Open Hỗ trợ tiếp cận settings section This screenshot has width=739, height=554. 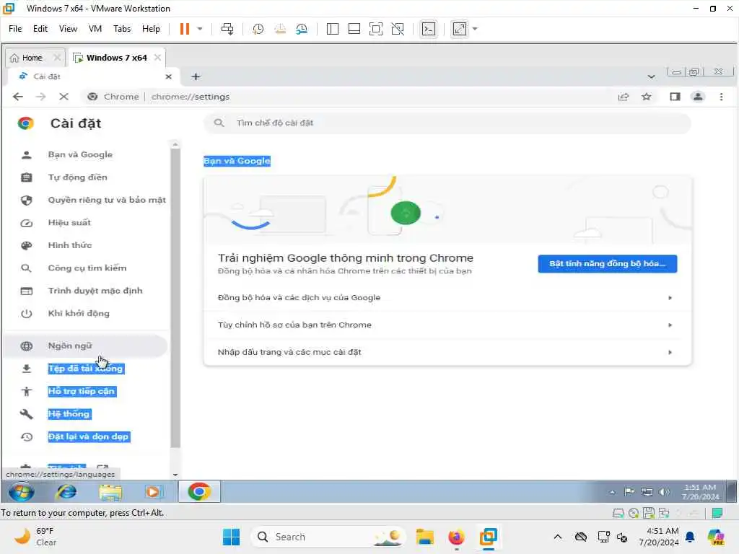pyautogui.click(x=86, y=391)
